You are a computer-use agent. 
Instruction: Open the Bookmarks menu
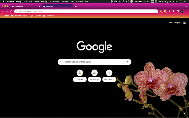(x=54, y=1)
